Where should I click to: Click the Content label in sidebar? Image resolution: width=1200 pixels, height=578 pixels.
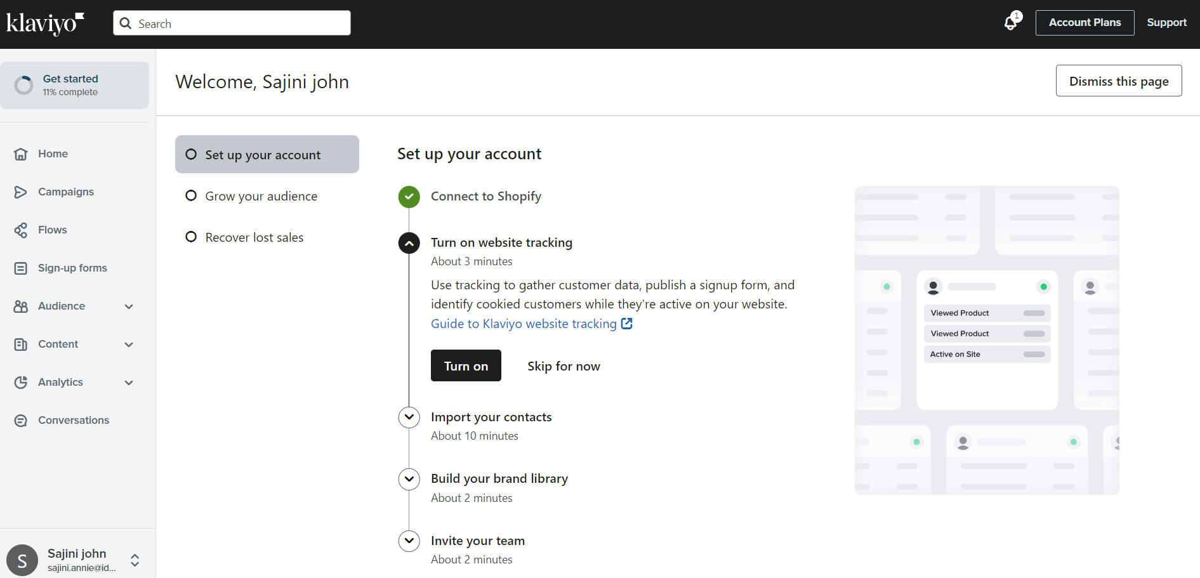pyautogui.click(x=58, y=344)
